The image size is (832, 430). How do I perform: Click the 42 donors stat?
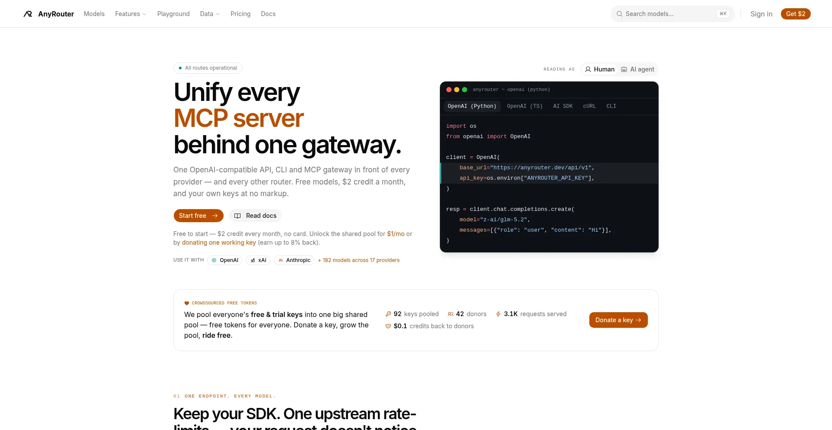tap(467, 314)
